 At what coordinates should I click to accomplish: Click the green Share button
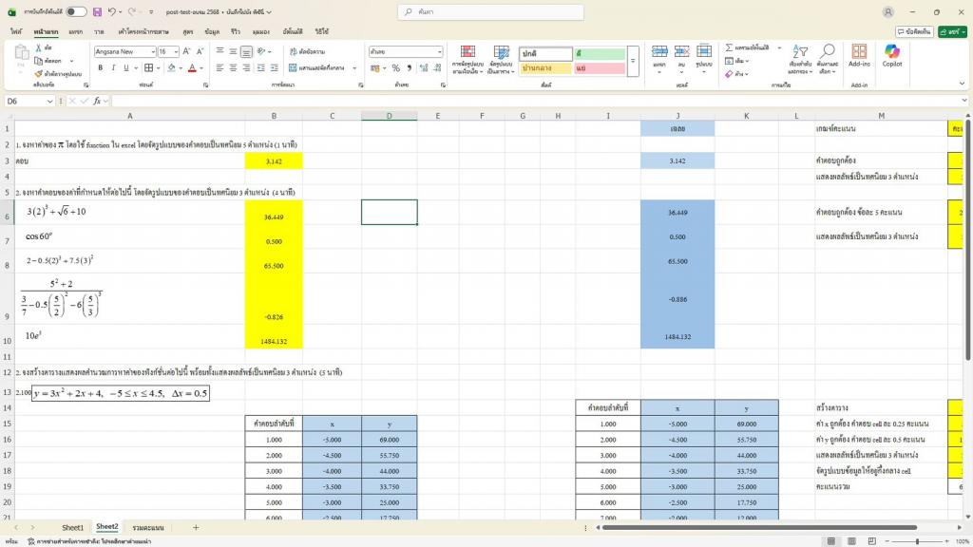[952, 31]
